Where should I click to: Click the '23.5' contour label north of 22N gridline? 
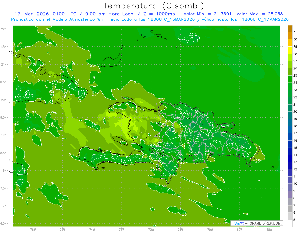193,34
